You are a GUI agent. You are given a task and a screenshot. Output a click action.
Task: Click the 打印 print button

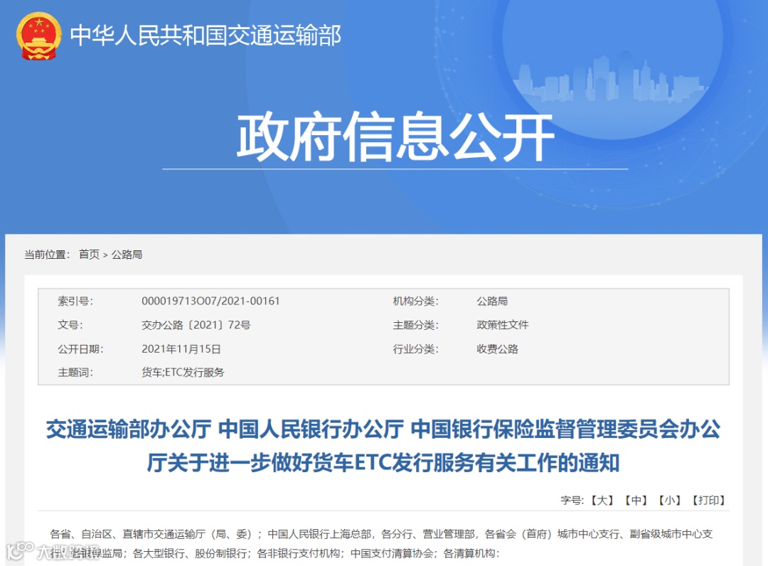click(x=708, y=501)
